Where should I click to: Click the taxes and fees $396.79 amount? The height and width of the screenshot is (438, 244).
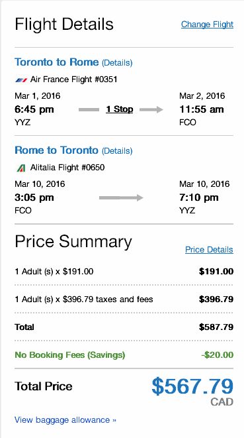[x=216, y=300]
